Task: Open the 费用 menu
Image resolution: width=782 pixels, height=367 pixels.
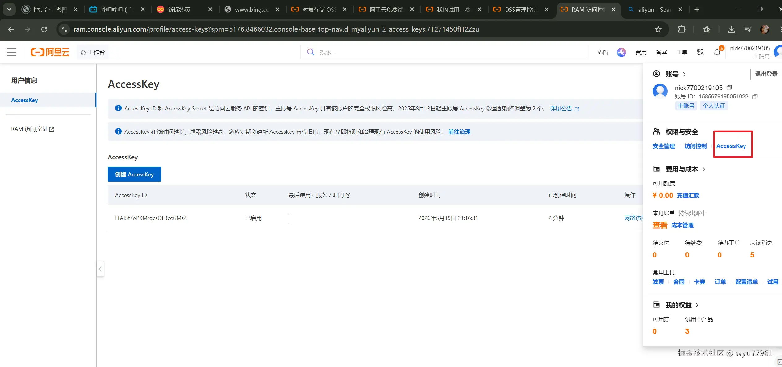Action: 641,52
